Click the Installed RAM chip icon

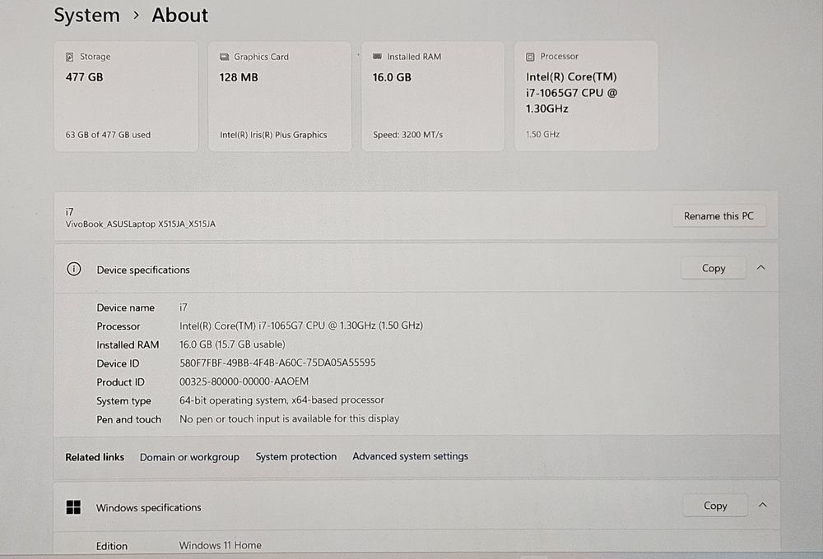(x=377, y=56)
